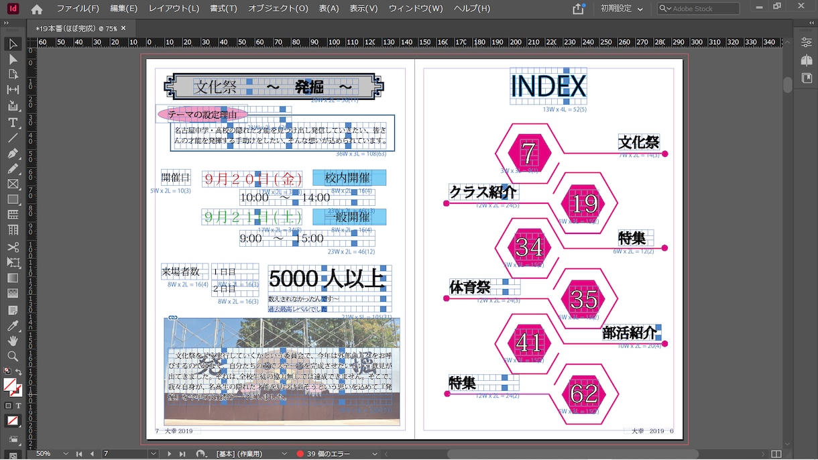Pick the Rectangle Frame tool

[13, 184]
